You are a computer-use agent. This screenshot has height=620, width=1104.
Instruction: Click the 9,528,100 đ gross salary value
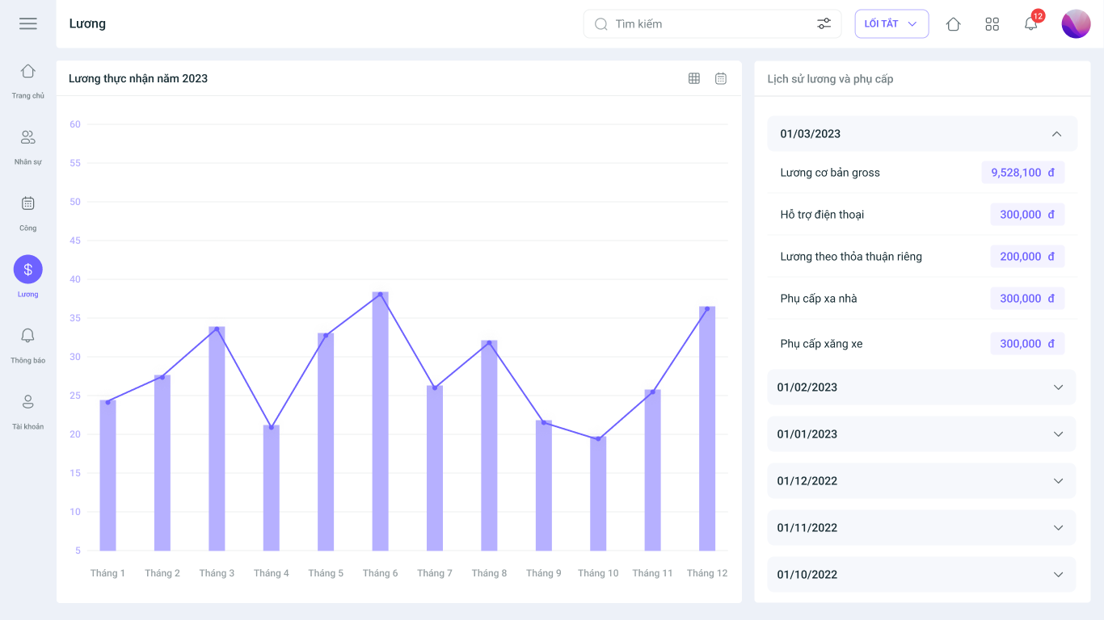tap(1023, 173)
